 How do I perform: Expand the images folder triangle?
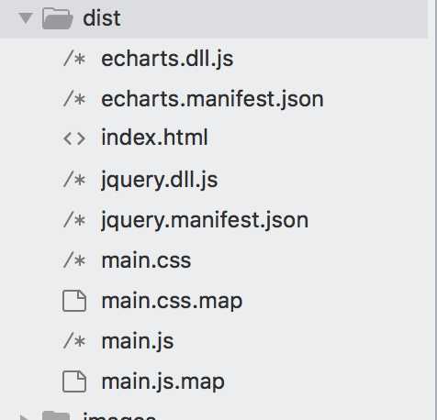click(x=26, y=417)
